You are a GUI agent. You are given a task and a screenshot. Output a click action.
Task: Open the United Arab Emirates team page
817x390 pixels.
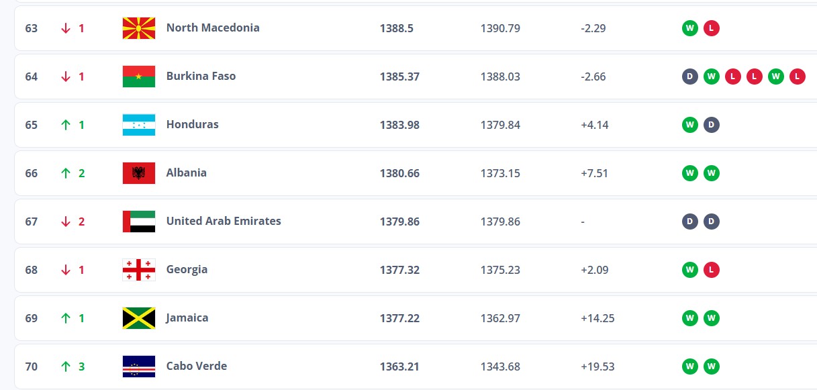pos(224,221)
